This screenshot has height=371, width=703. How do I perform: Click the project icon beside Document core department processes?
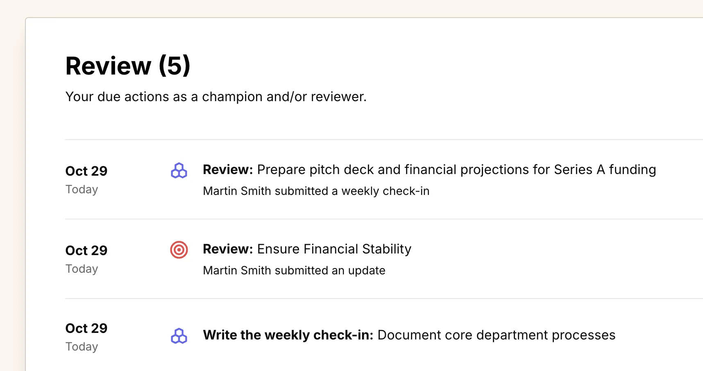coord(179,336)
